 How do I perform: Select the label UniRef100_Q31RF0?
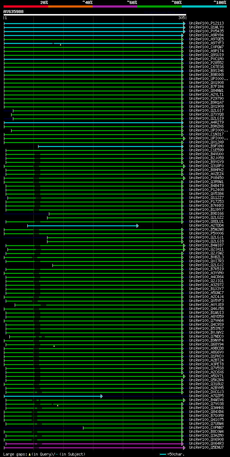tap(206, 166)
